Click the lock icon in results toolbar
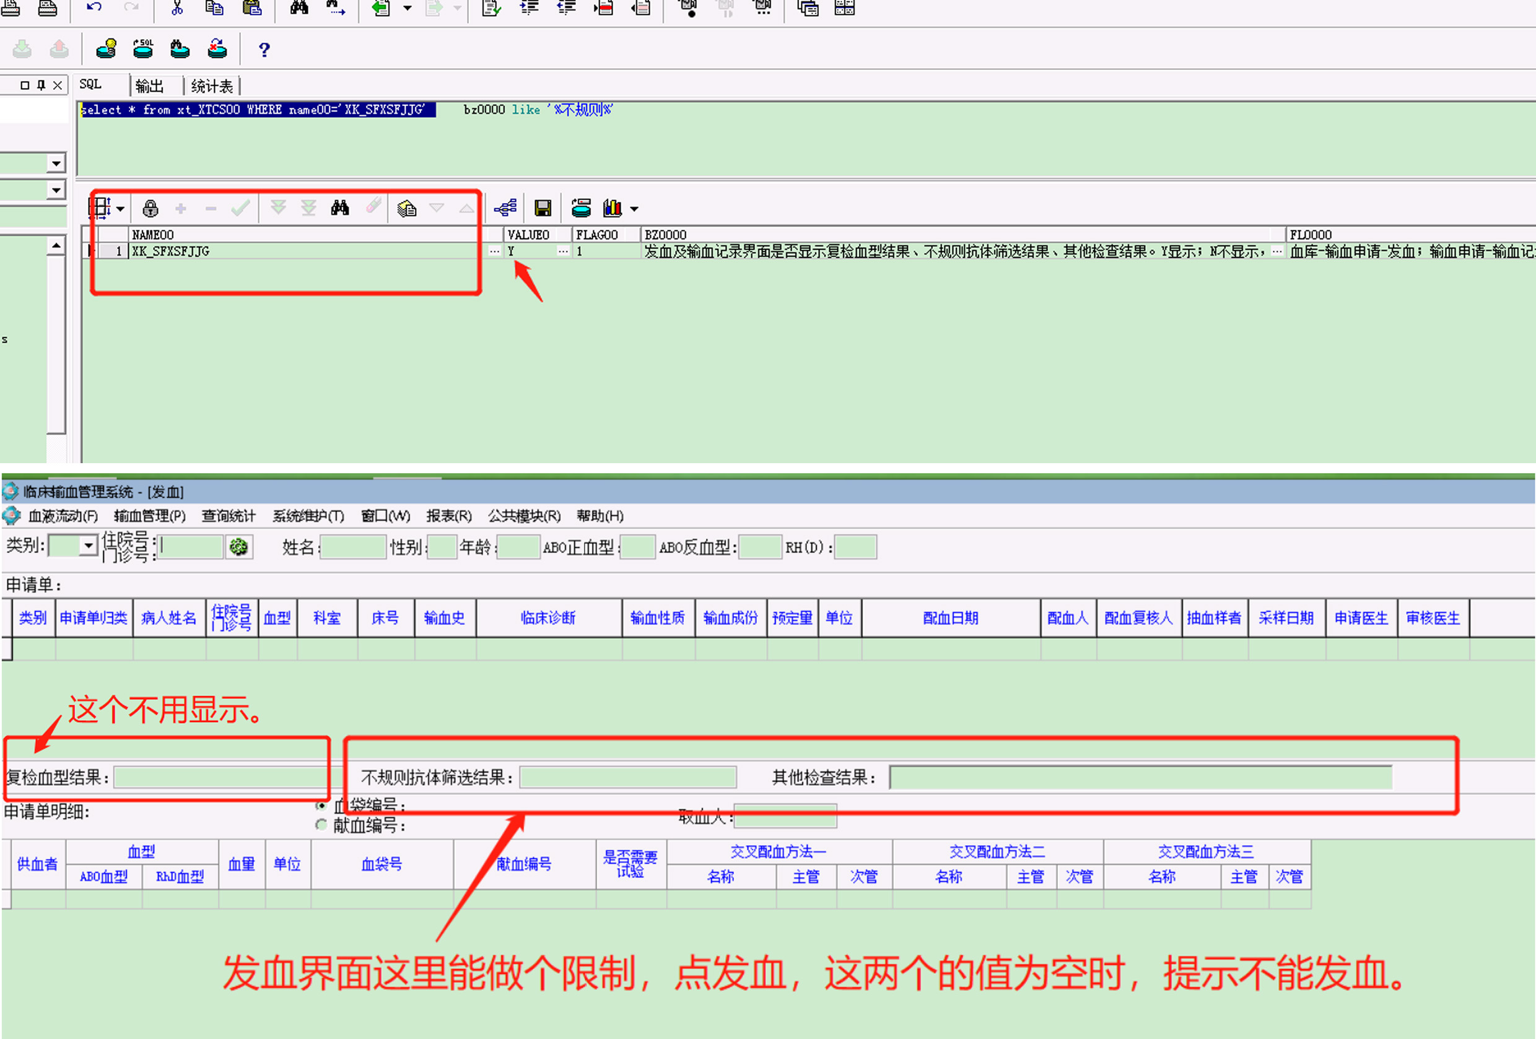Screen dimensions: 1536x1039 click(150, 208)
